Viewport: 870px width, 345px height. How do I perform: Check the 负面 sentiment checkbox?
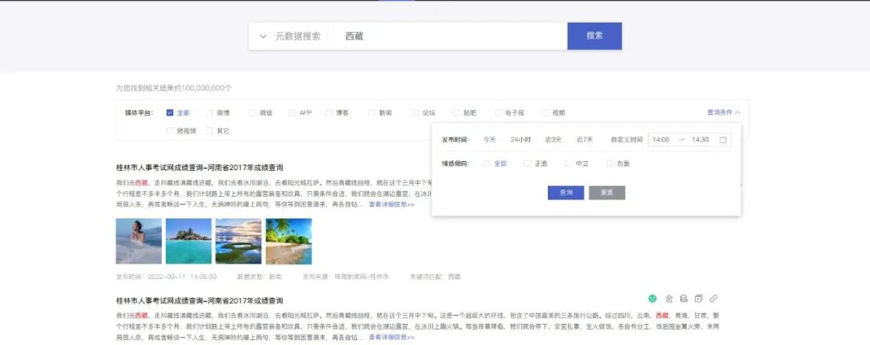609,164
